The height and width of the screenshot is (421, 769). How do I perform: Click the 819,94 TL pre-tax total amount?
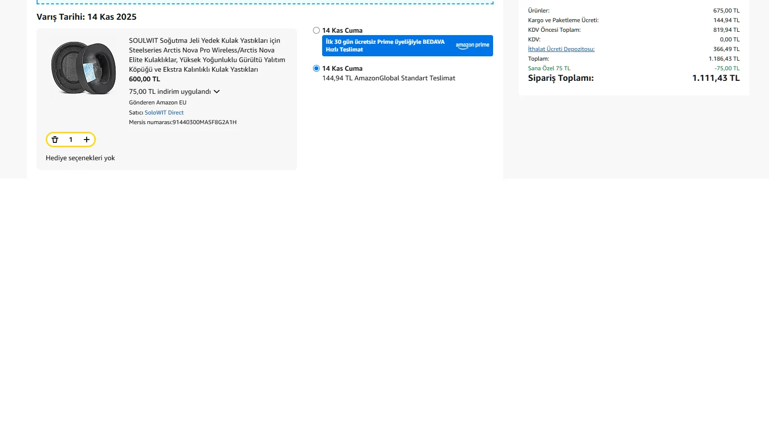pyautogui.click(x=727, y=30)
